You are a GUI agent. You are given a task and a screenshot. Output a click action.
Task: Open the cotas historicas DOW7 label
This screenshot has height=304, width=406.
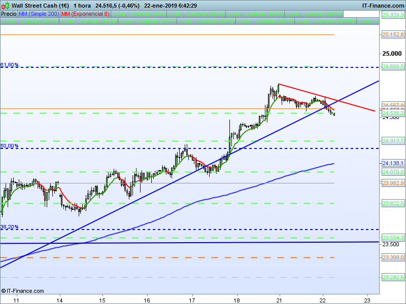coord(147,21)
